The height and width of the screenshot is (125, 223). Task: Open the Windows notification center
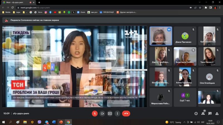pyautogui.click(x=218, y=122)
